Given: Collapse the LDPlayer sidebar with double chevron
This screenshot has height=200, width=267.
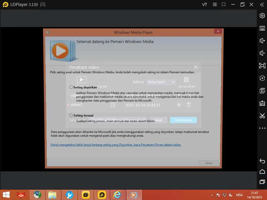Looking at the screenshot, I should pos(262,5).
